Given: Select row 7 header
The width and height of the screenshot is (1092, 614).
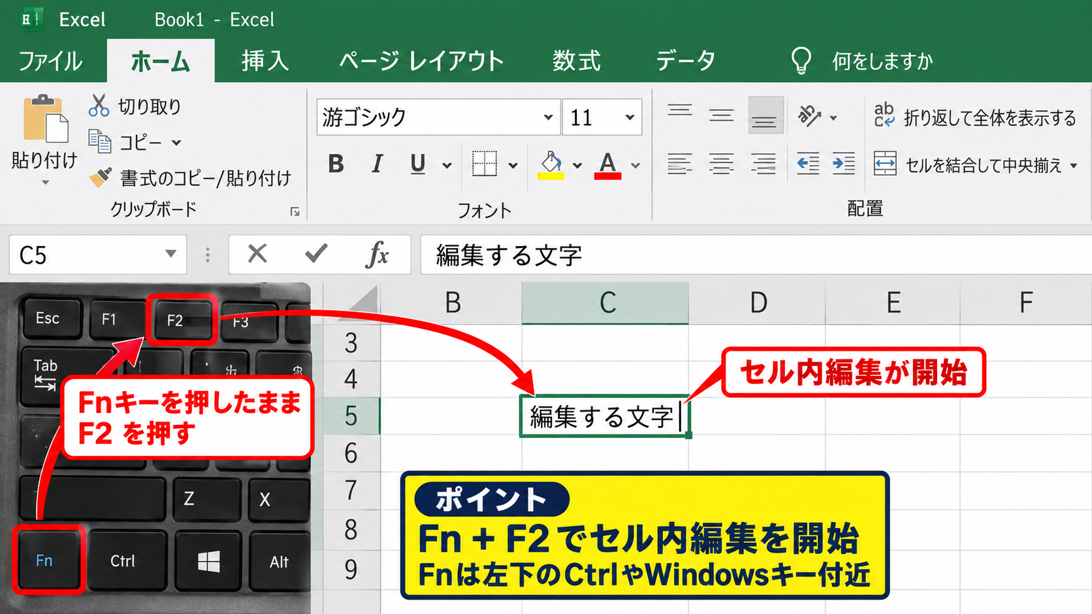Looking at the screenshot, I should pos(351,490).
